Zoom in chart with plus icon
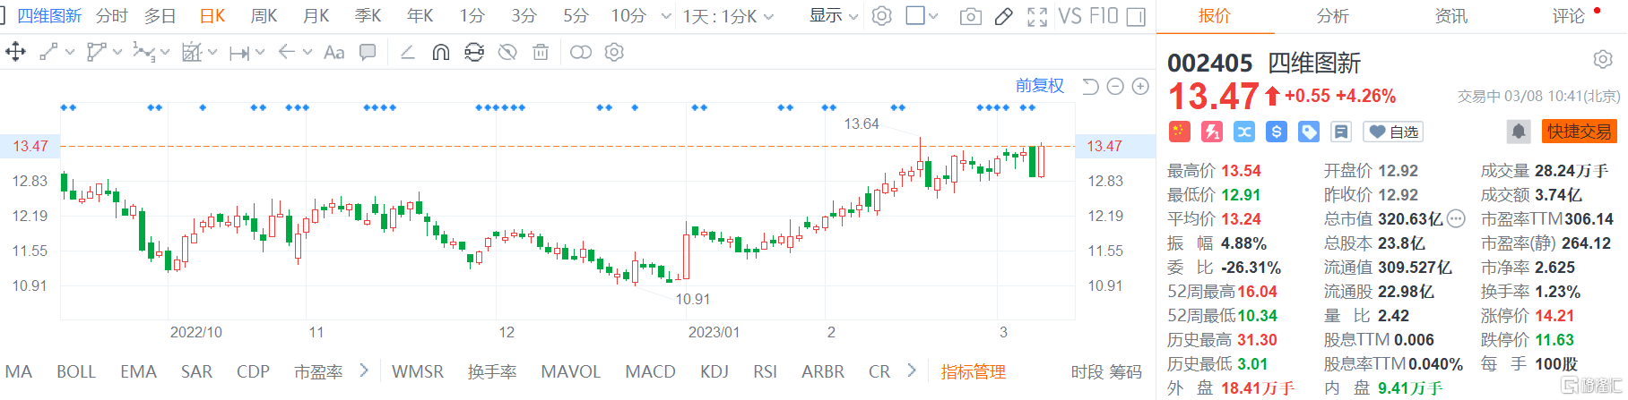Screen dimensions: 1628x400 coord(1140,86)
